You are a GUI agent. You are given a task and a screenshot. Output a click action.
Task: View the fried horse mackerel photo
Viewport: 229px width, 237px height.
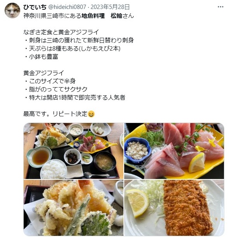point(174,208)
